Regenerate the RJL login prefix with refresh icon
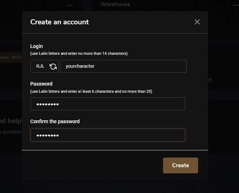This screenshot has height=193, width=239. pos(53,66)
